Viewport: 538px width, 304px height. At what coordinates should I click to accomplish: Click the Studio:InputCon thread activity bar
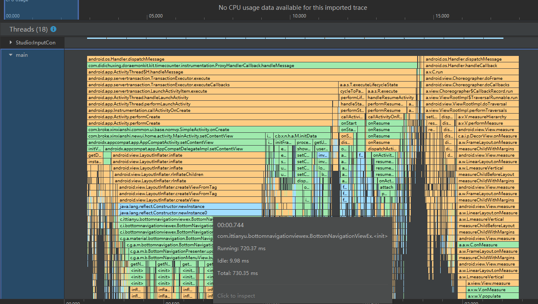(x=295, y=38)
